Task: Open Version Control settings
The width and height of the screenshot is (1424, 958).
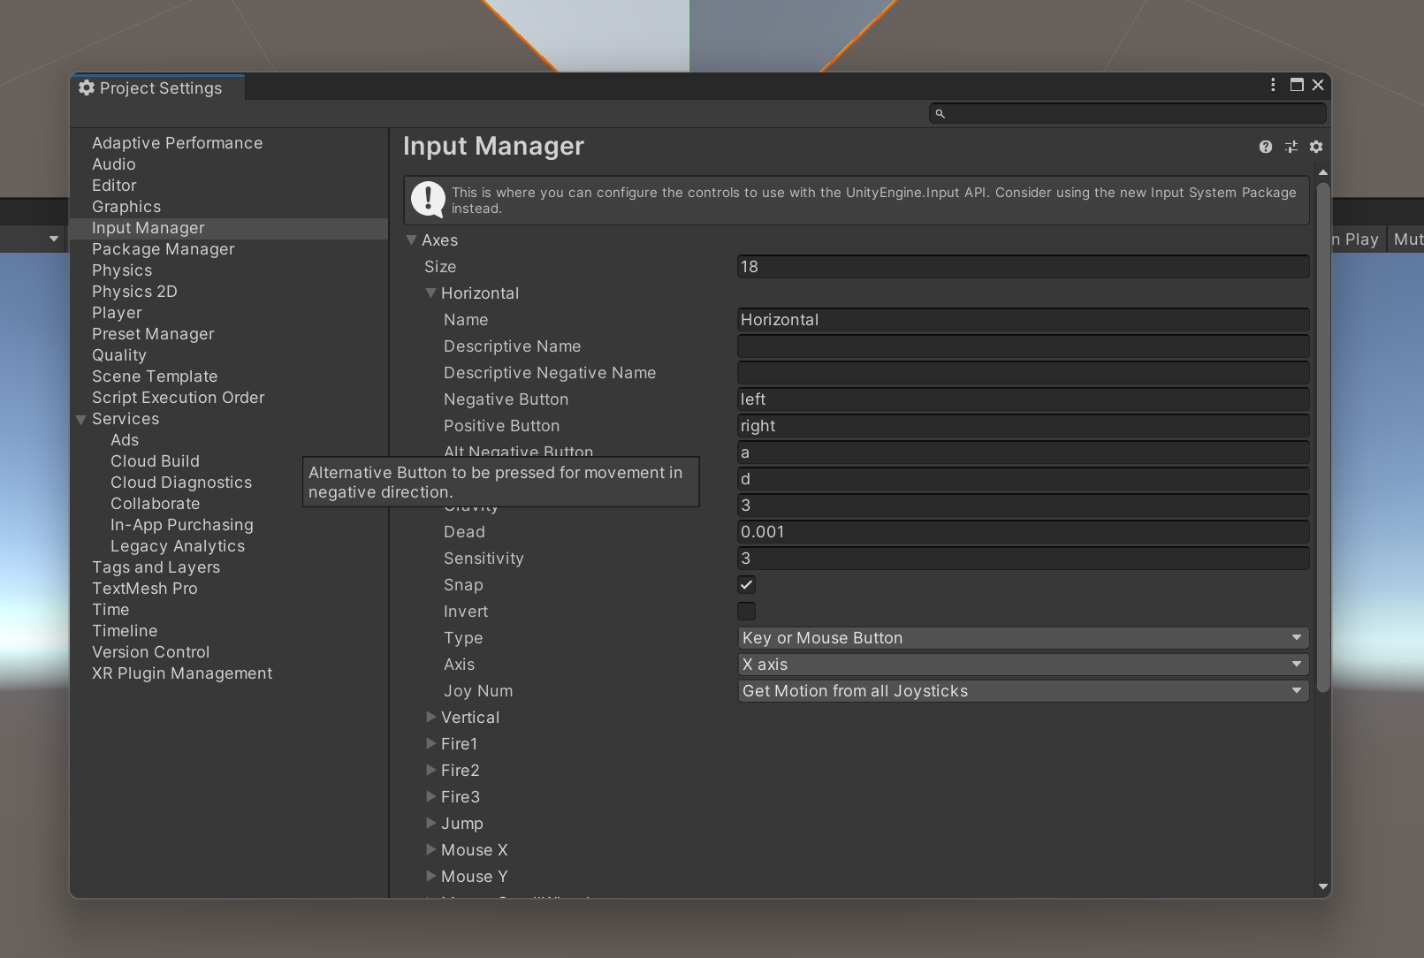Action: point(151,652)
